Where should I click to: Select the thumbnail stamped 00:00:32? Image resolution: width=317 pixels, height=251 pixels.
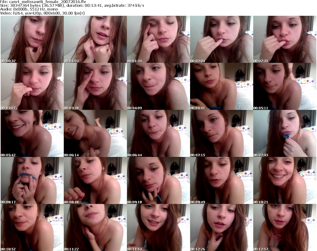pyautogui.click(x=32, y=39)
